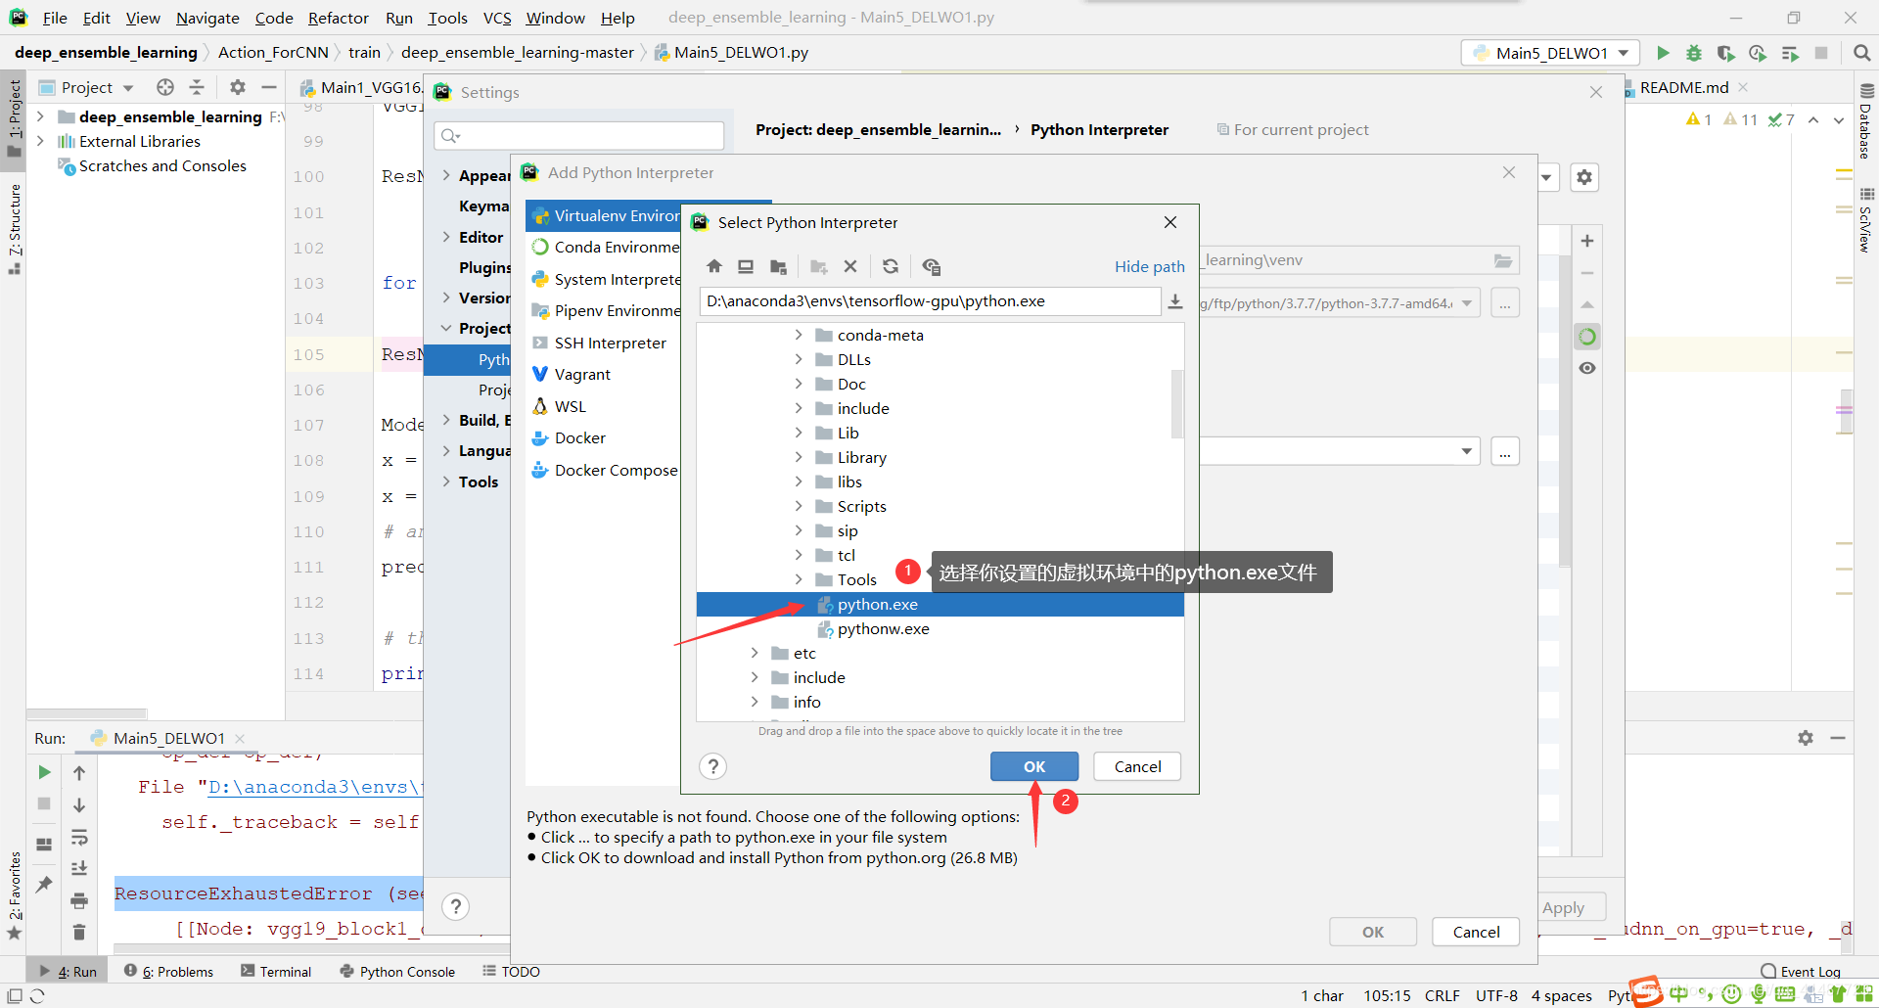Click the file tree vertical scrollbar
1879x1008 pixels.
tap(1177, 403)
